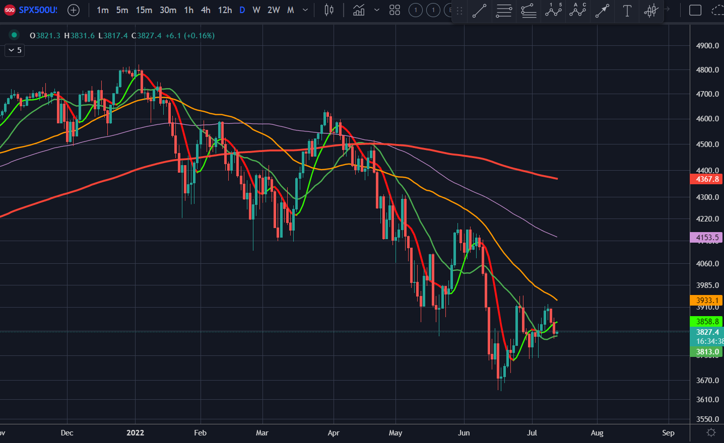The image size is (724, 443).
Task: Select the trend line drawing tool
Action: pos(478,10)
